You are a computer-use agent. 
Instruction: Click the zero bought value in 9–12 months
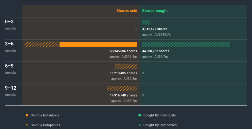[x=143, y=95]
